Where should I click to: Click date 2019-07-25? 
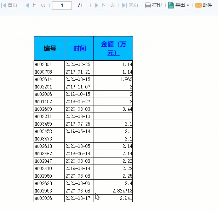78,124
